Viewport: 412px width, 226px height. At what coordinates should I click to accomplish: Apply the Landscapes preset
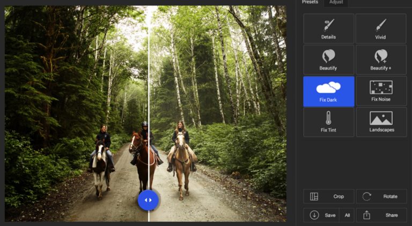381,122
